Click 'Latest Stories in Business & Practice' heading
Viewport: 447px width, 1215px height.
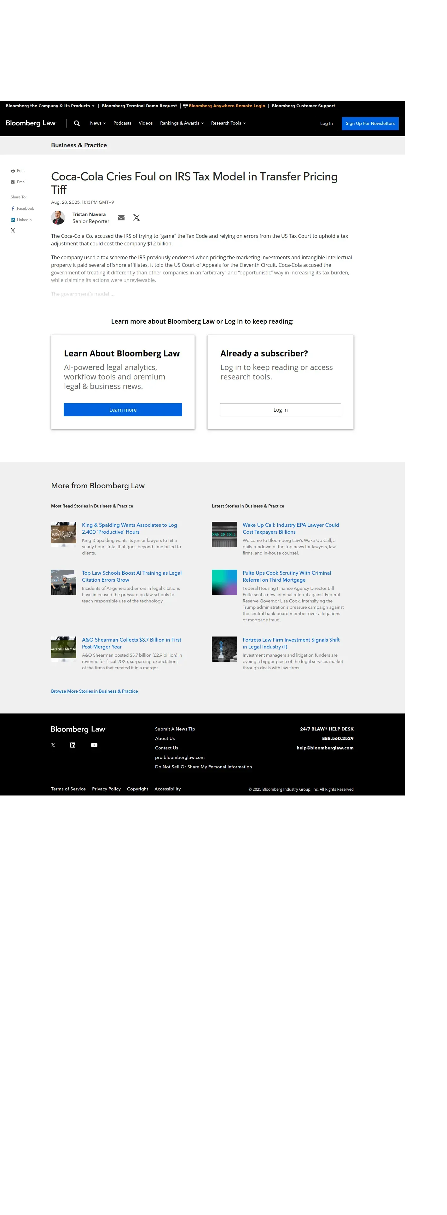(x=248, y=506)
